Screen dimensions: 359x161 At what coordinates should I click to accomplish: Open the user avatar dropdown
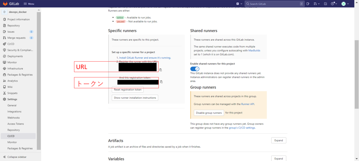click(x=345, y=4)
